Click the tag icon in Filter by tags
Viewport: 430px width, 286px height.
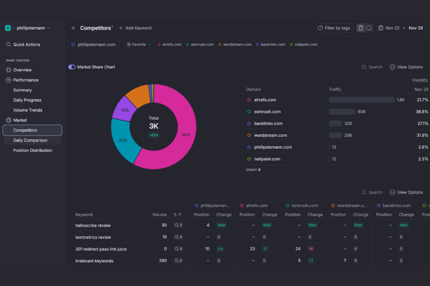point(320,28)
